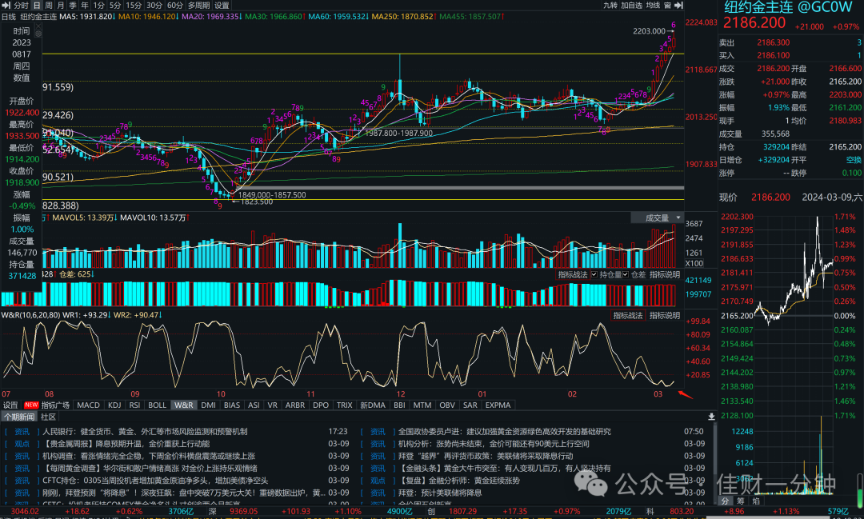Switch to the SAR indicator tab
864x519 pixels.
pos(470,405)
